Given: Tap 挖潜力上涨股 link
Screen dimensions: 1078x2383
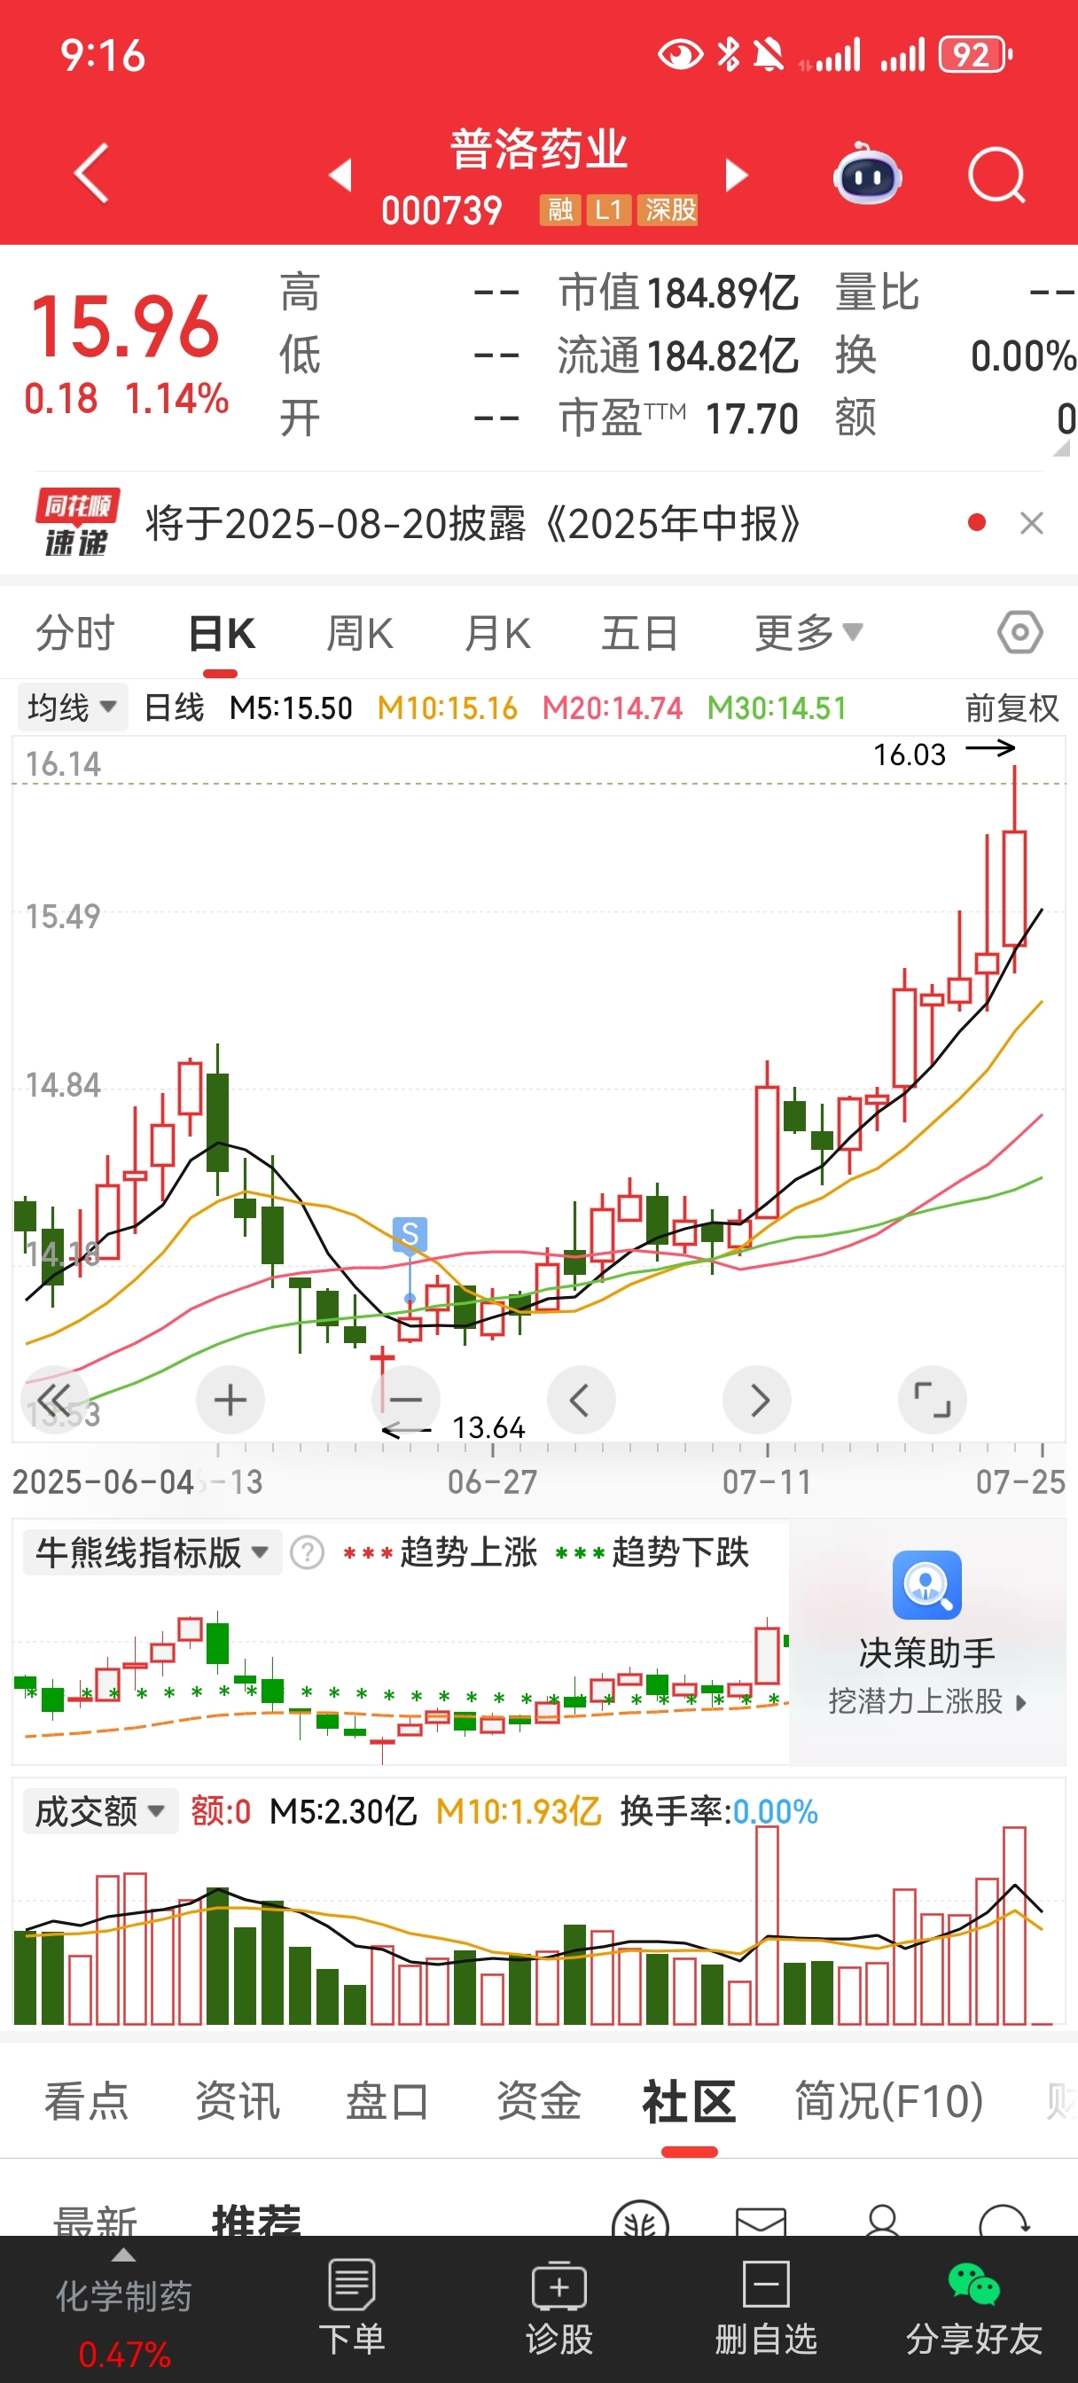Looking at the screenshot, I should click(x=927, y=1700).
